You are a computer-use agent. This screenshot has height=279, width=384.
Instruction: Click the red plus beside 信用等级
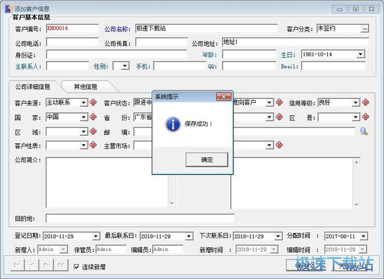[366, 102]
